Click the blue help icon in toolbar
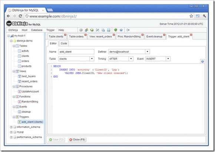The image size is (215, 152). tap(121, 30)
